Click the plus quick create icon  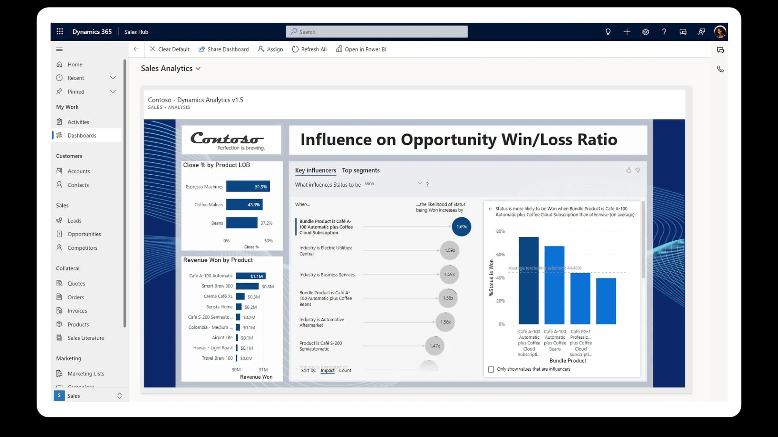point(627,32)
